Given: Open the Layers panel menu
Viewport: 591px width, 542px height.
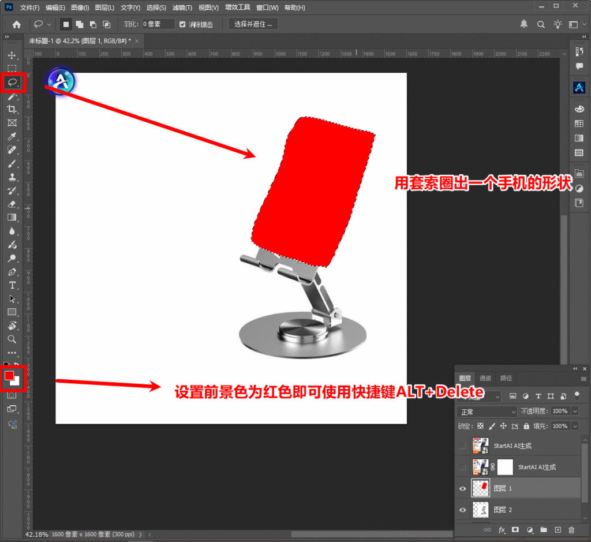Looking at the screenshot, I should [x=584, y=379].
